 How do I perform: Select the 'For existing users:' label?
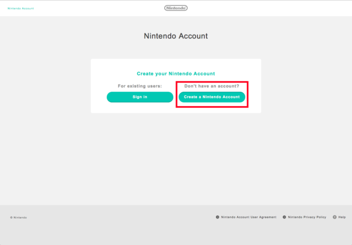tap(140, 86)
